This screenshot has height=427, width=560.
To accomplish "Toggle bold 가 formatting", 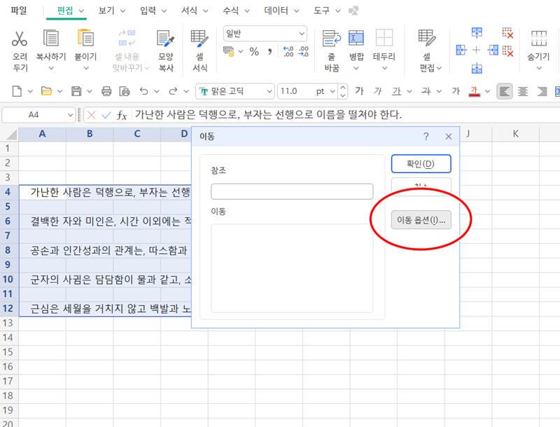I will pyautogui.click(x=359, y=91).
